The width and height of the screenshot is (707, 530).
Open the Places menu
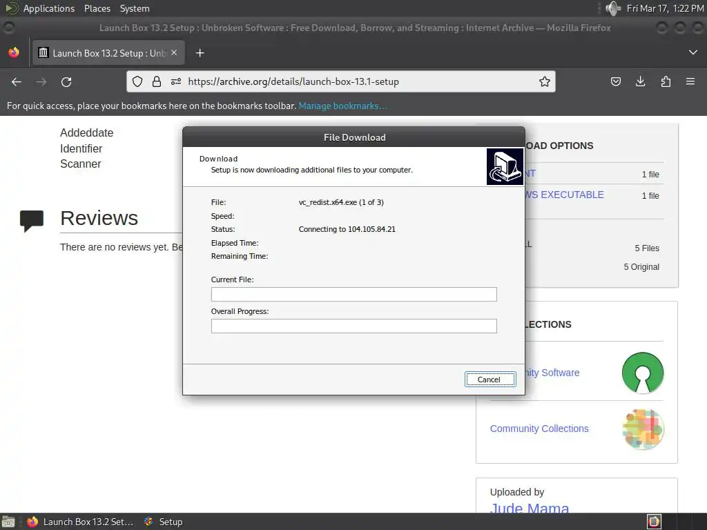(x=97, y=8)
